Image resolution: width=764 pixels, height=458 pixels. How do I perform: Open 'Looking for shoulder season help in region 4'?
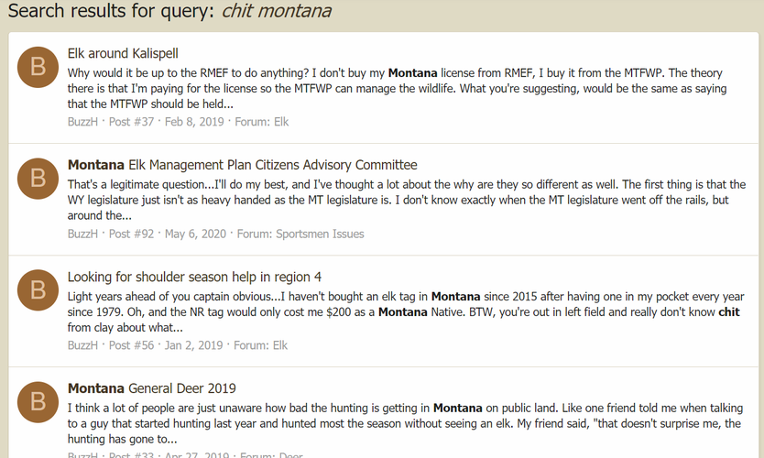coord(194,277)
